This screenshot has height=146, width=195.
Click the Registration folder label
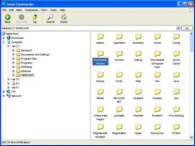[119, 133]
